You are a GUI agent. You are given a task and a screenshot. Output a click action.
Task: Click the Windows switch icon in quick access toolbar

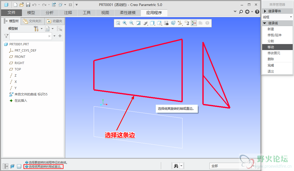[60, 5]
